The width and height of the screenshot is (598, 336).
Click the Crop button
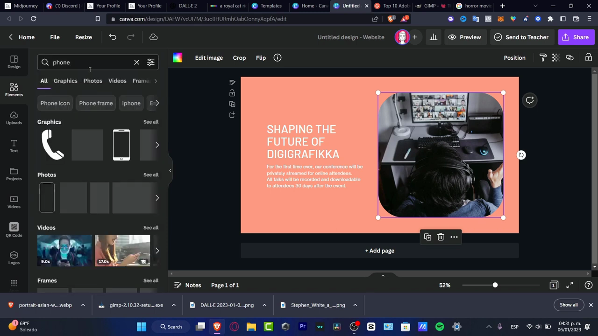[239, 58]
